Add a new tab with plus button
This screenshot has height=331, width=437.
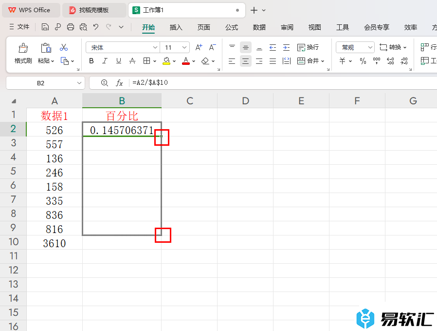click(254, 10)
